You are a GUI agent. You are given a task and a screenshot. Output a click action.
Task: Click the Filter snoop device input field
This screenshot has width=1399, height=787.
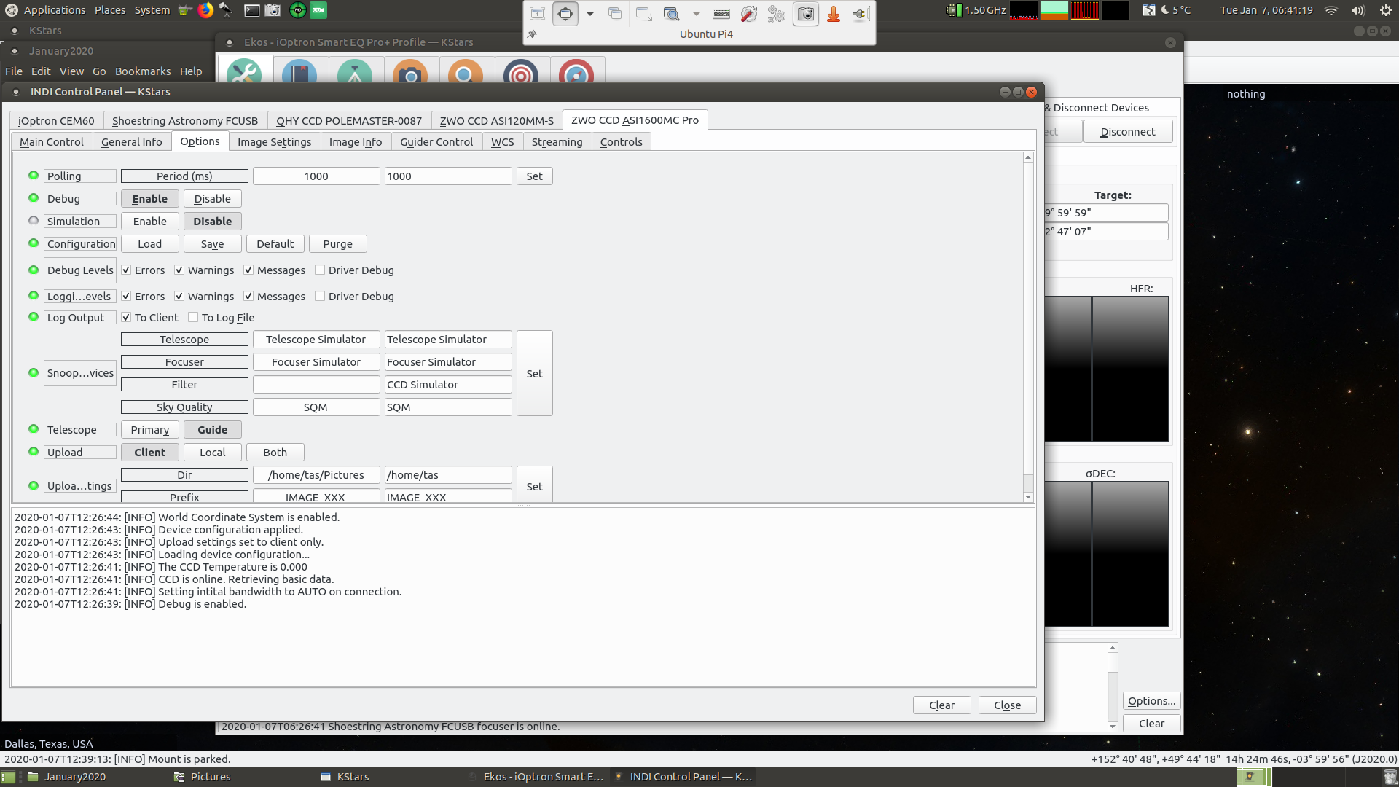coord(448,384)
